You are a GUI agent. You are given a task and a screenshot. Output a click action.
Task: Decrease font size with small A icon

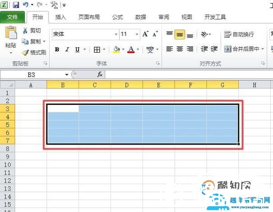tap(155, 34)
